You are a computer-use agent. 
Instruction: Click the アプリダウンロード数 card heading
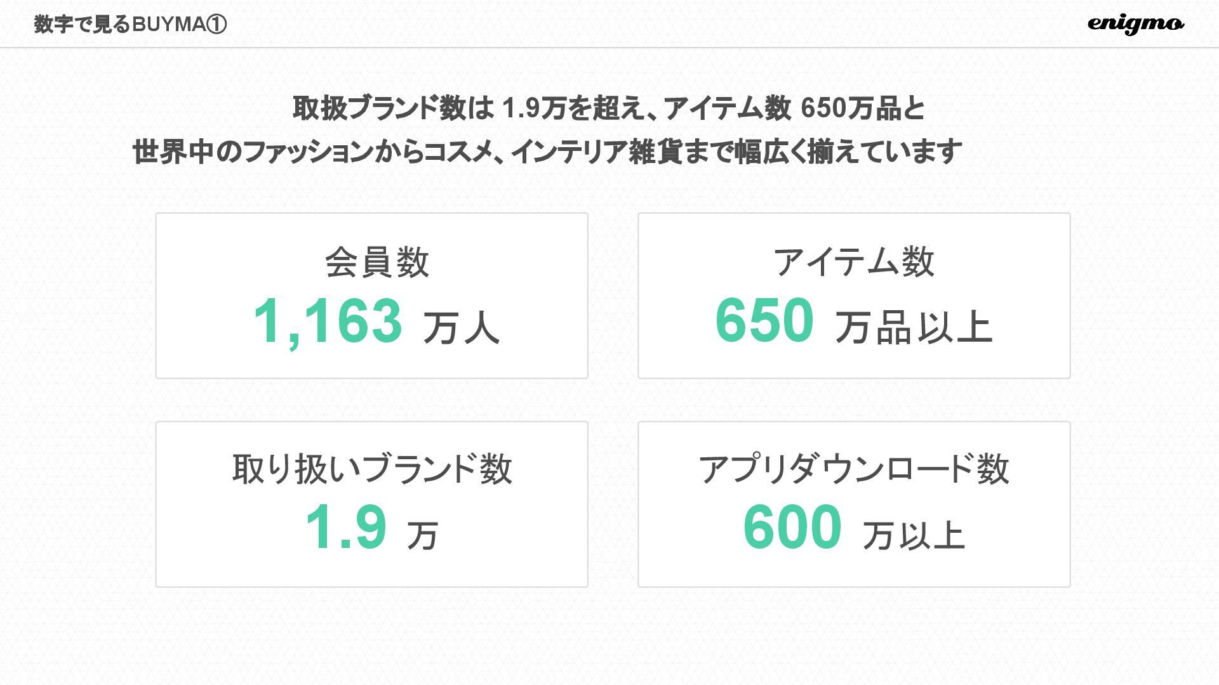pos(854,469)
